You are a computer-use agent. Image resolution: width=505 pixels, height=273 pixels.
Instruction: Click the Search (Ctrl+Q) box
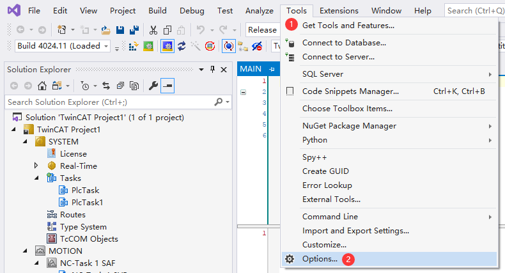tap(476, 11)
